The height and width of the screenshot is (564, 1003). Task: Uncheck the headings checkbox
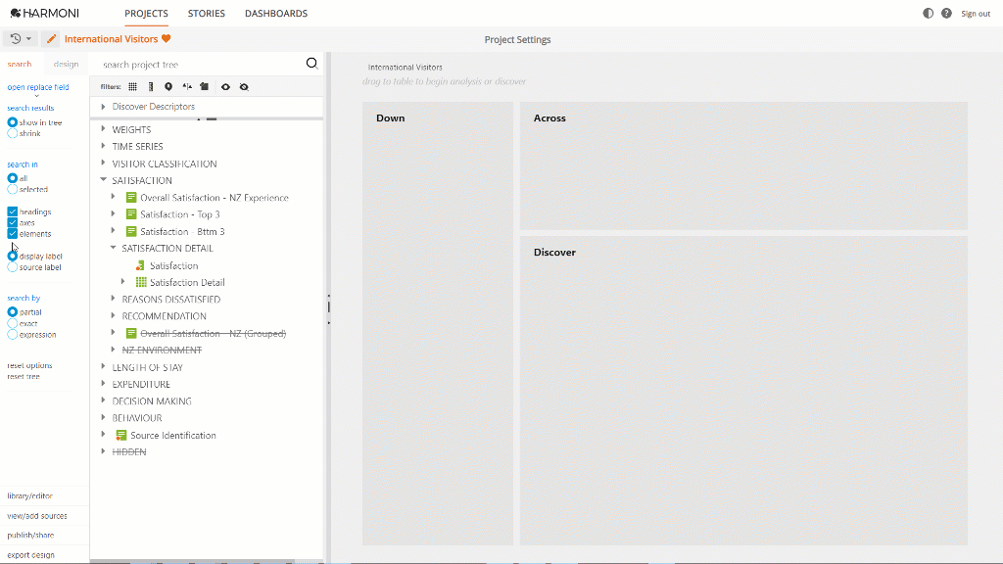tap(12, 211)
